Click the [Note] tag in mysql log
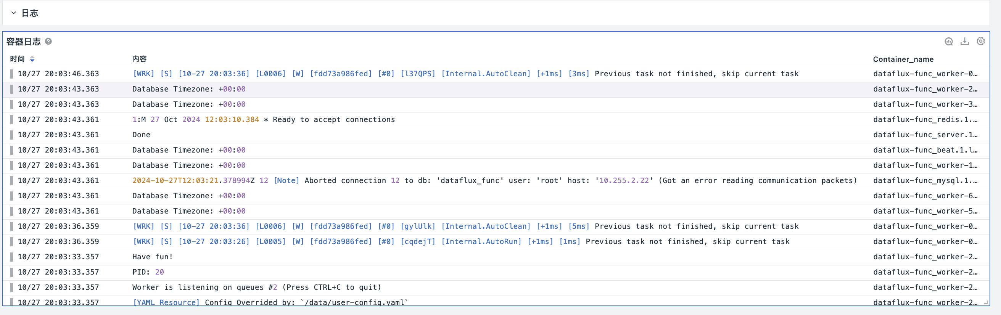The height and width of the screenshot is (315, 1001). click(286, 181)
